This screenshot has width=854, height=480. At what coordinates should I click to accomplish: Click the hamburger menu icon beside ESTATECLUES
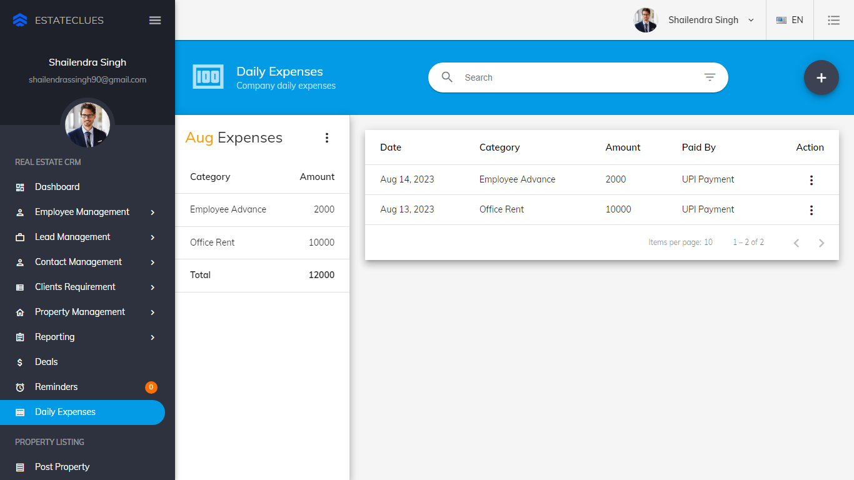click(155, 20)
